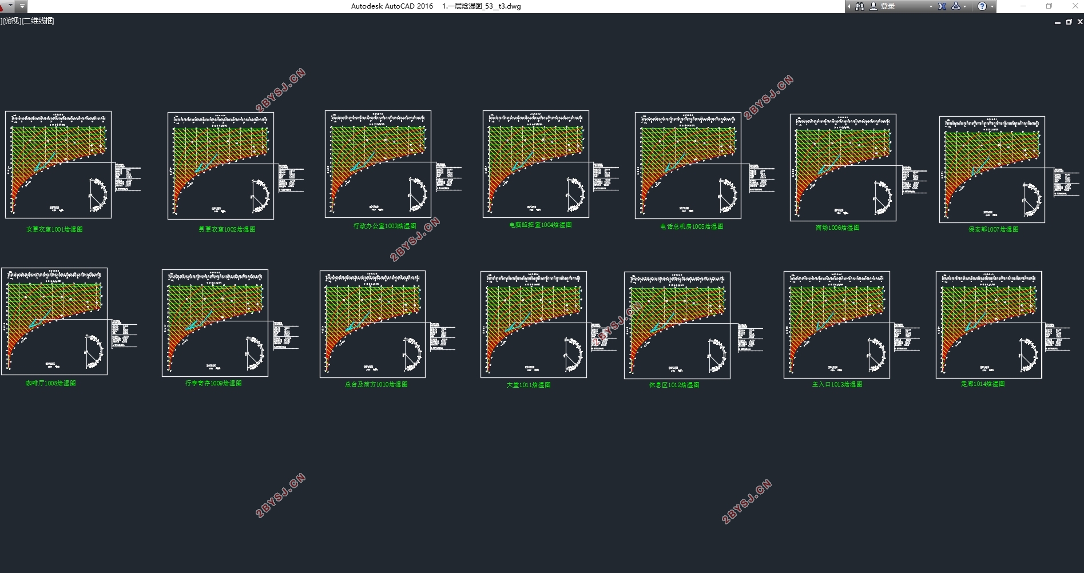Click the green text 电脑监控室1004焓湿图
The height and width of the screenshot is (573, 1084).
541,225
